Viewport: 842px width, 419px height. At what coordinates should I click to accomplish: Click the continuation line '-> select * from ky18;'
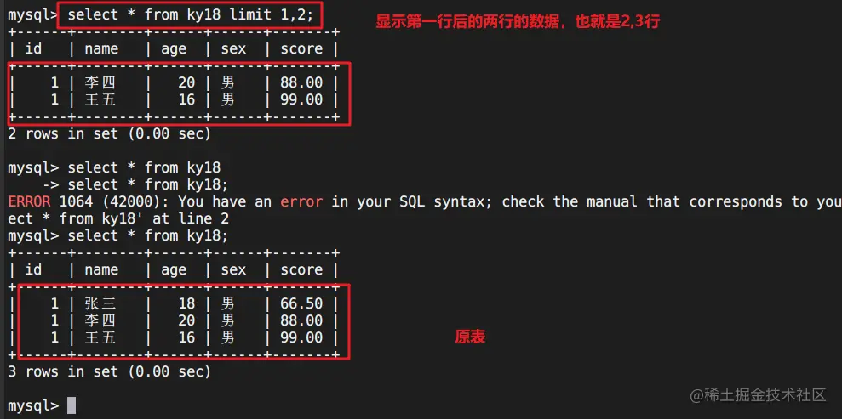coord(136,185)
